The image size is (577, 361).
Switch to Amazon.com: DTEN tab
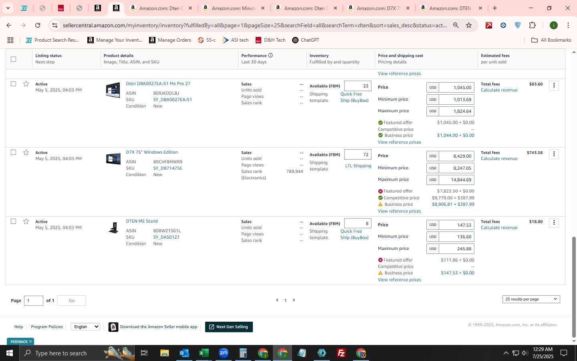[451, 8]
